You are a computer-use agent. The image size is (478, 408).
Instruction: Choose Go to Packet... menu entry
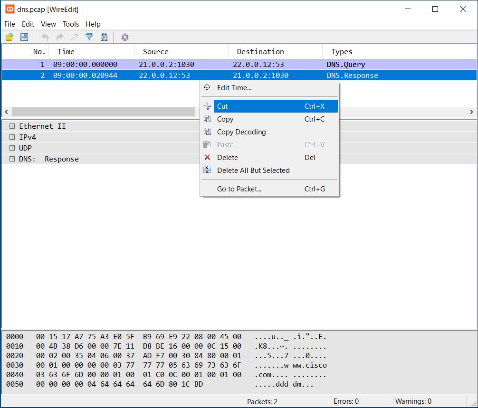269,189
